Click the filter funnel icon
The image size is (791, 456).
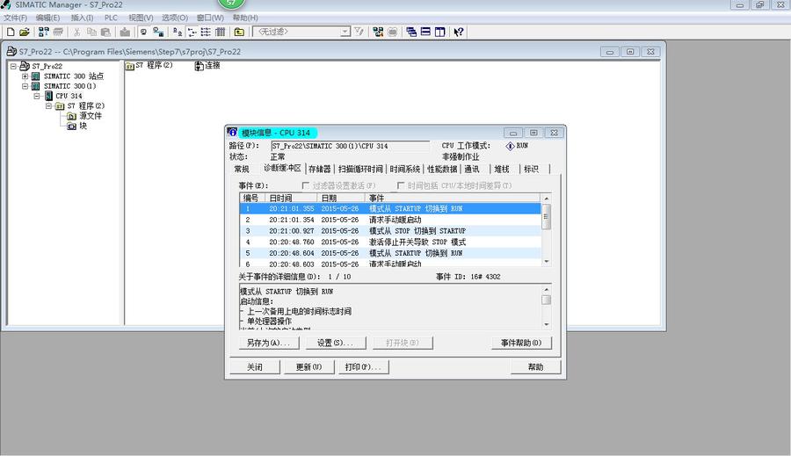coord(359,32)
